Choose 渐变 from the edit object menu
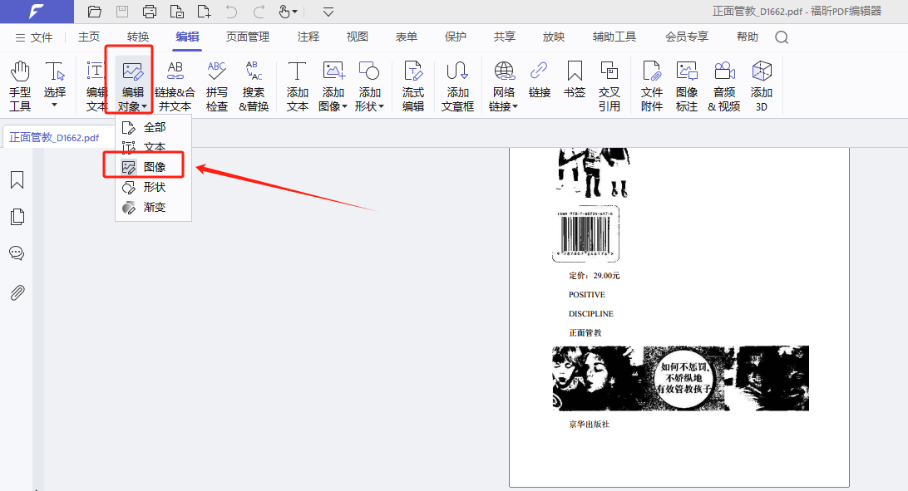908x491 pixels. pyautogui.click(x=154, y=207)
